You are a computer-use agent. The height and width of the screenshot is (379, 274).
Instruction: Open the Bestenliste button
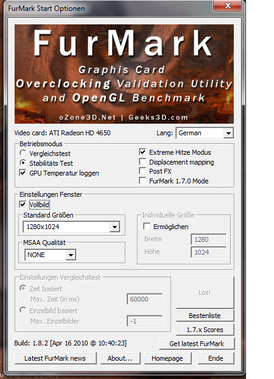coord(205,316)
